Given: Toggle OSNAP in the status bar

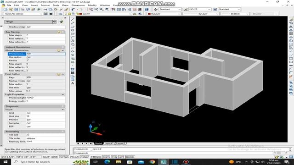Looking at the screenshot, I should 85,157.
